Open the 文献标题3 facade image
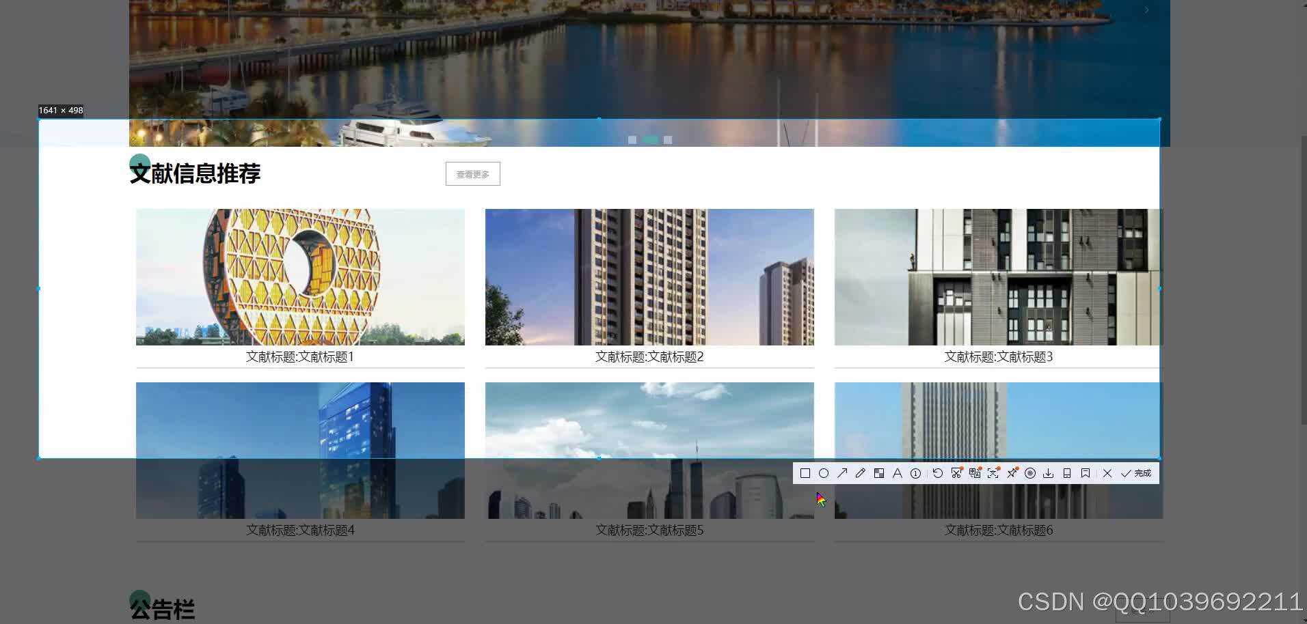This screenshot has height=624, width=1307. (x=999, y=277)
